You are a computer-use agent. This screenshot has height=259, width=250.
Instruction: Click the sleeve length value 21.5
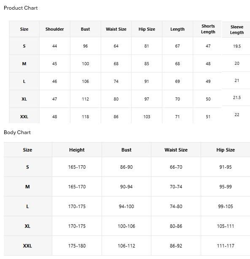[237, 98]
